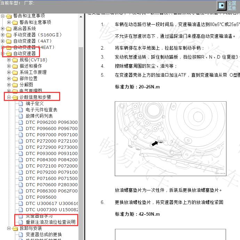Open DTC P070600 P280300 entry
The height and width of the screenshot is (240, 240).
click(x=51, y=185)
